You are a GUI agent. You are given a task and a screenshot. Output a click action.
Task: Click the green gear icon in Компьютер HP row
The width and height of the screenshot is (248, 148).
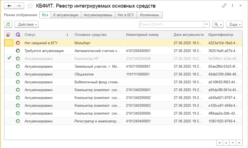[x=18, y=59]
